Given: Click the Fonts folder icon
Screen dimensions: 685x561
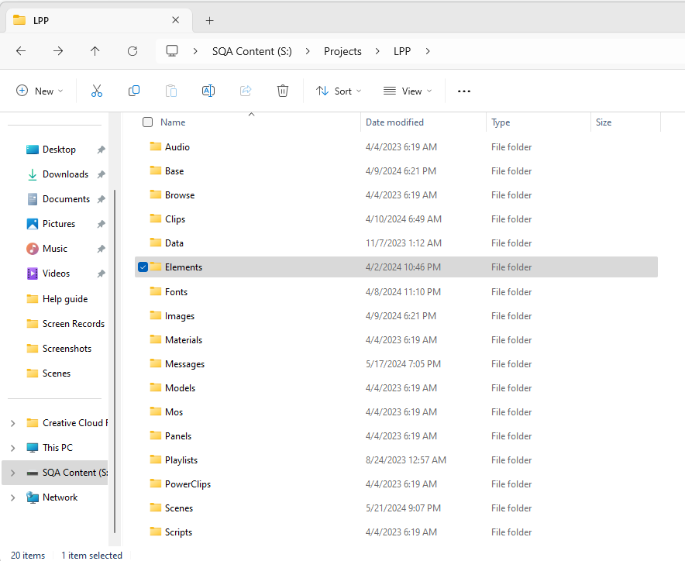Looking at the screenshot, I should point(156,291).
